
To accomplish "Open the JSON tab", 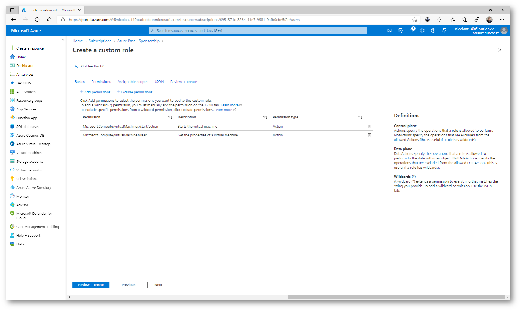I will 159,82.
